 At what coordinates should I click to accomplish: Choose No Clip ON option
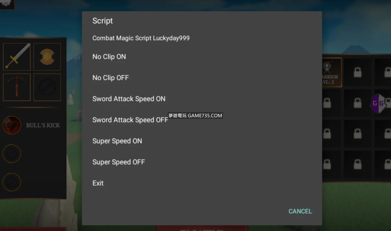click(202, 57)
